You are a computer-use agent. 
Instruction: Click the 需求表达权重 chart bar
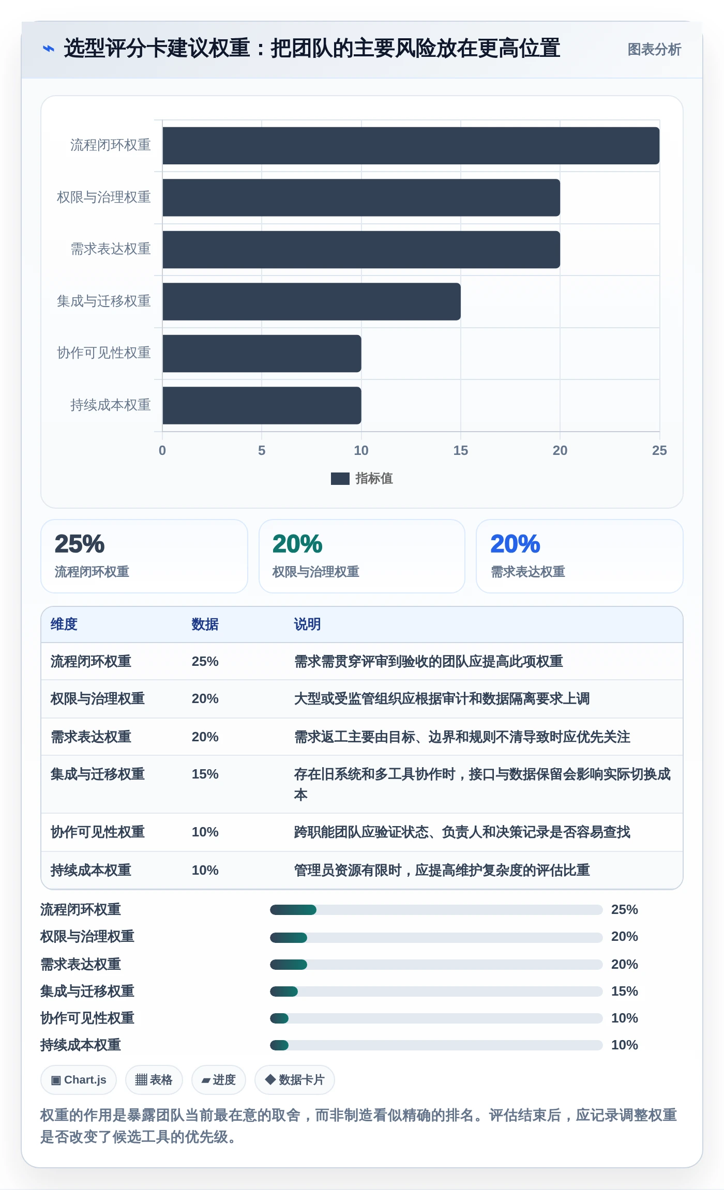tap(361, 250)
